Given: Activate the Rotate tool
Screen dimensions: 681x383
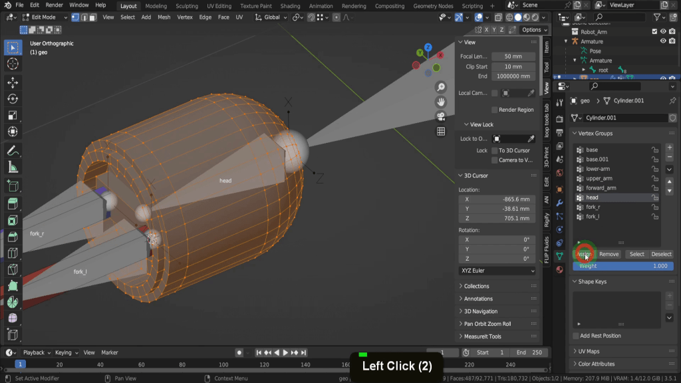Looking at the screenshot, I should click(12, 99).
